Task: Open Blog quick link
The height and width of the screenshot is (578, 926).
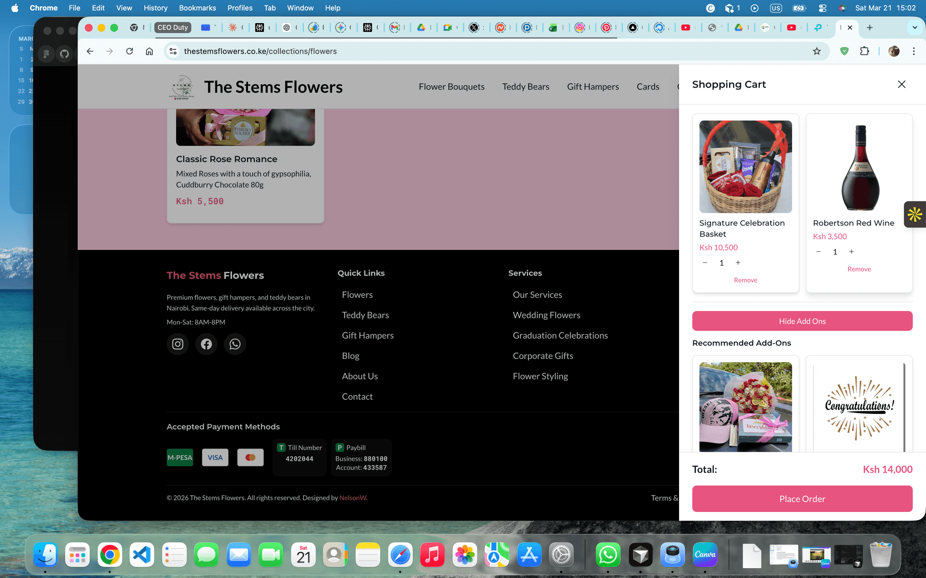Action: pos(351,356)
